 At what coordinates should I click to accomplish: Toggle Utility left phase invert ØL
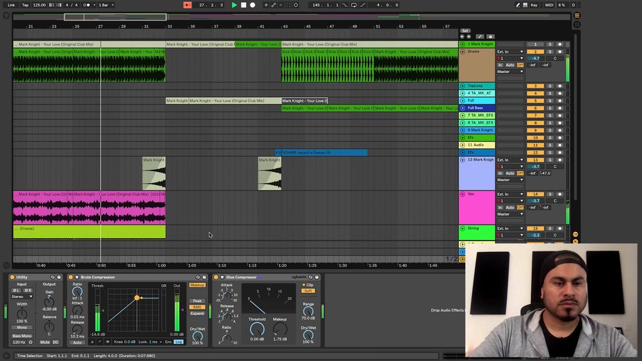coord(16,290)
